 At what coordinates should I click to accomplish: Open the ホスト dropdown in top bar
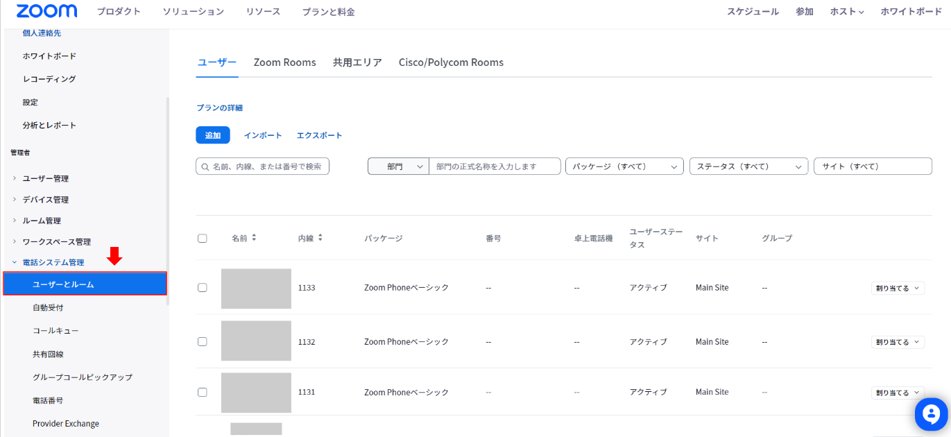point(847,12)
